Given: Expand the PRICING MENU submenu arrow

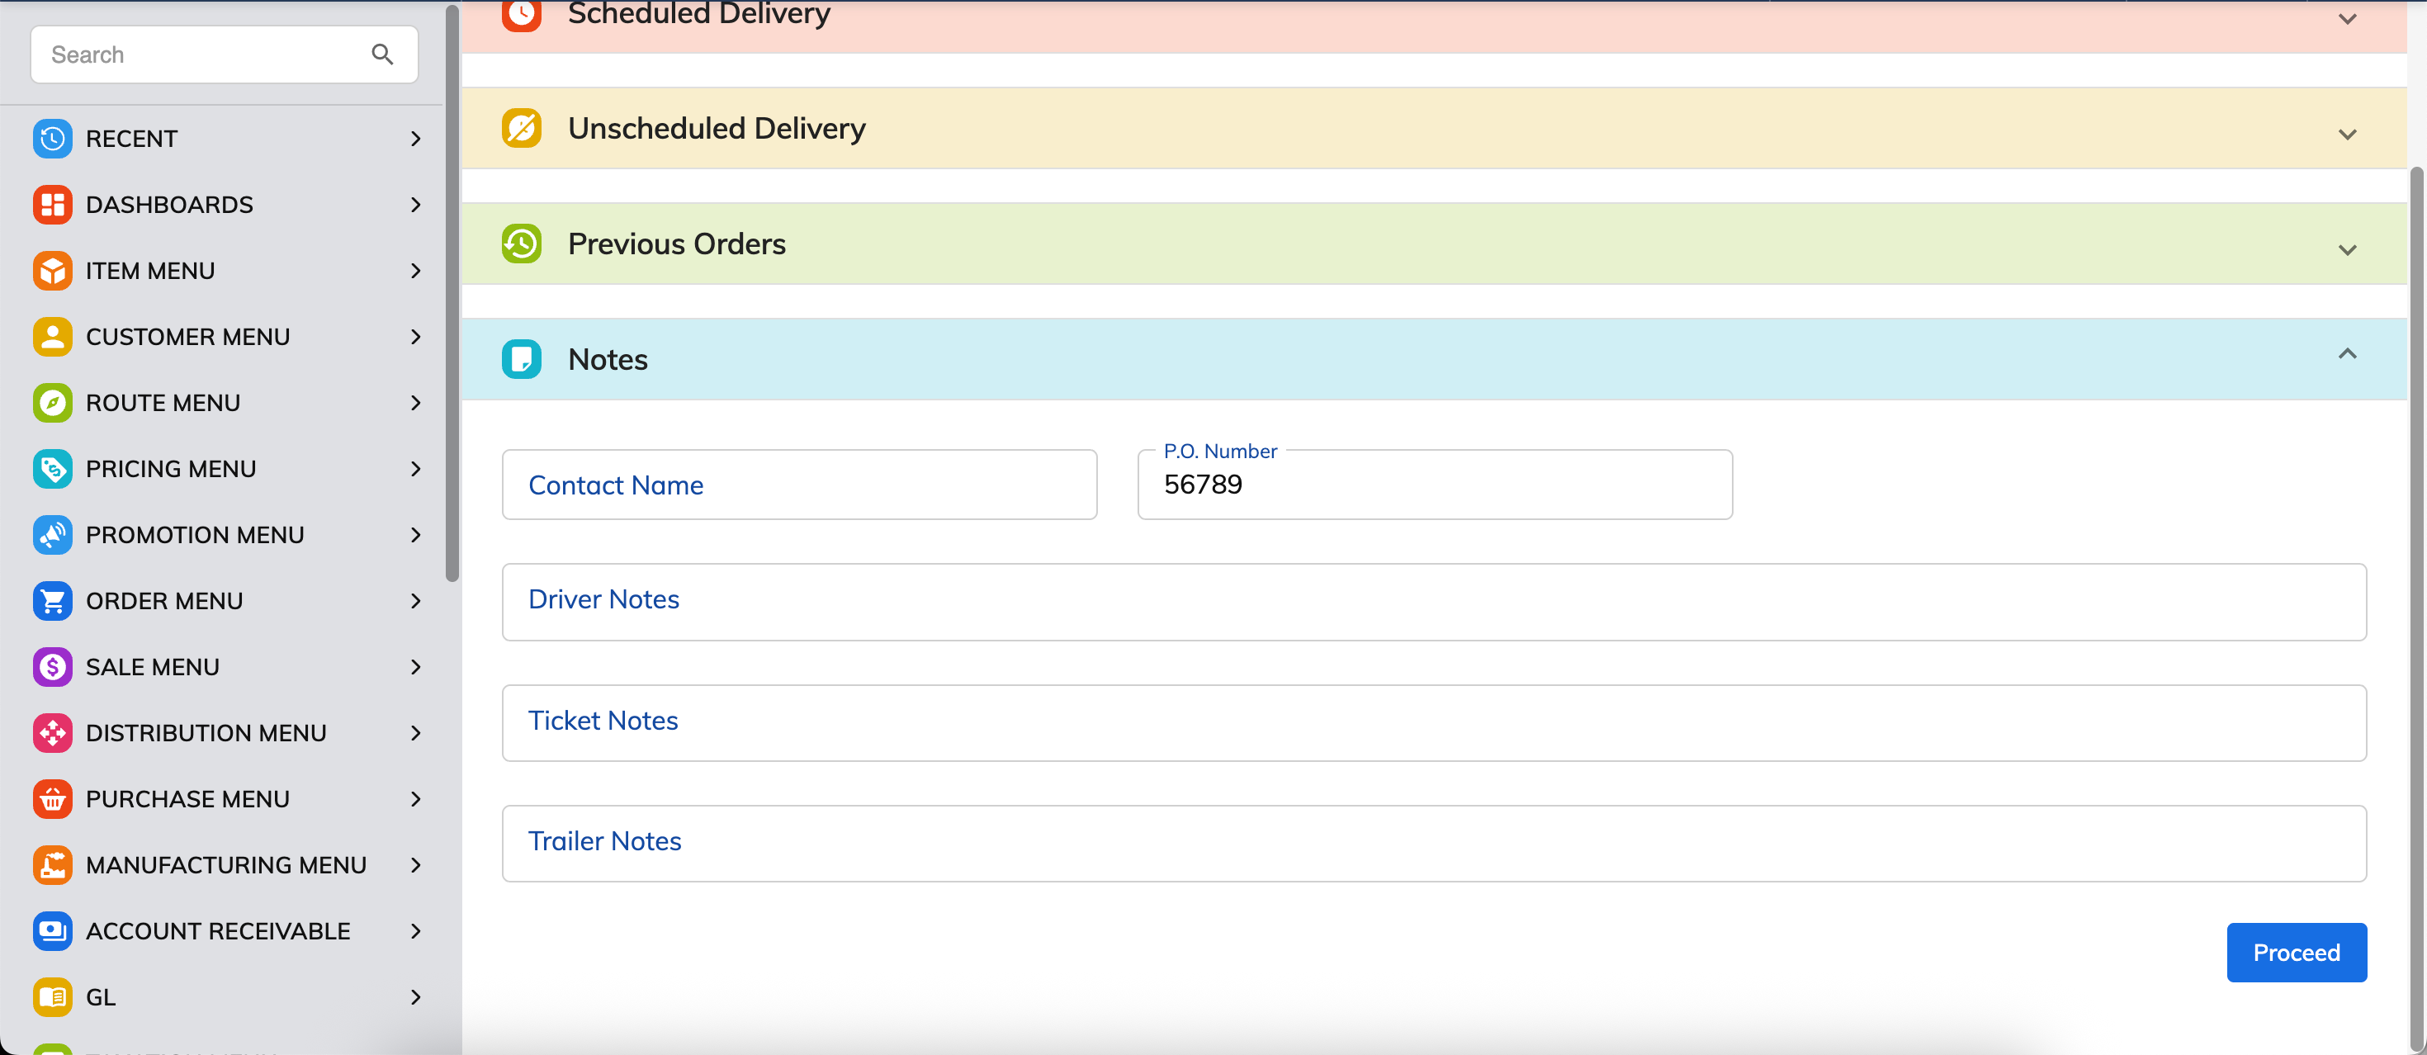Looking at the screenshot, I should pyautogui.click(x=415, y=468).
